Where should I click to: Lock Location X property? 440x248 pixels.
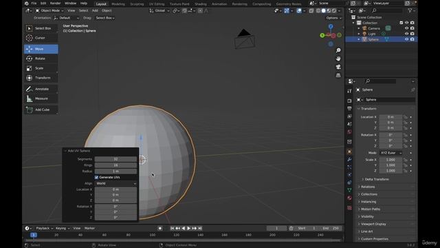coord(405,117)
